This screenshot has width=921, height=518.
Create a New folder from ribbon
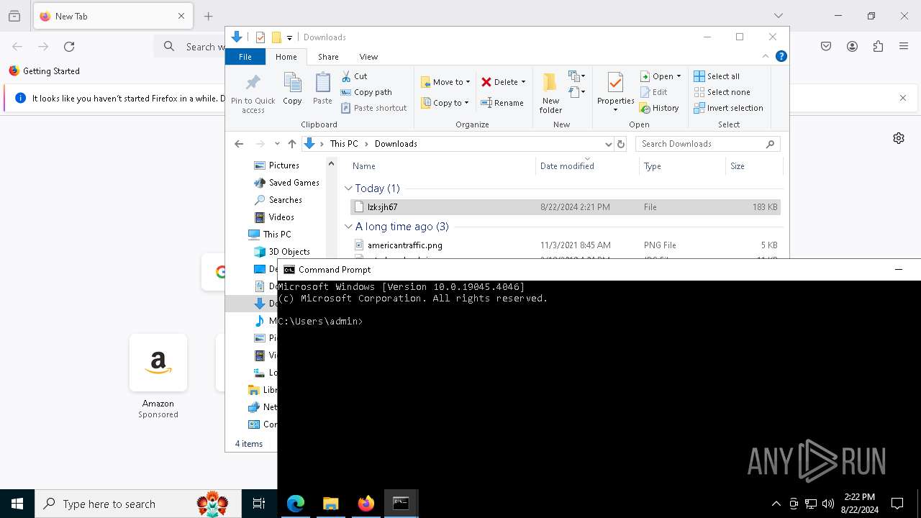550,93
